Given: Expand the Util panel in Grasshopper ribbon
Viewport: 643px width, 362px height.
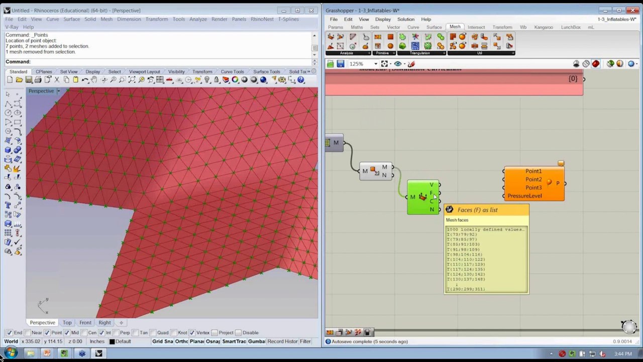Looking at the screenshot, I should [x=513, y=53].
